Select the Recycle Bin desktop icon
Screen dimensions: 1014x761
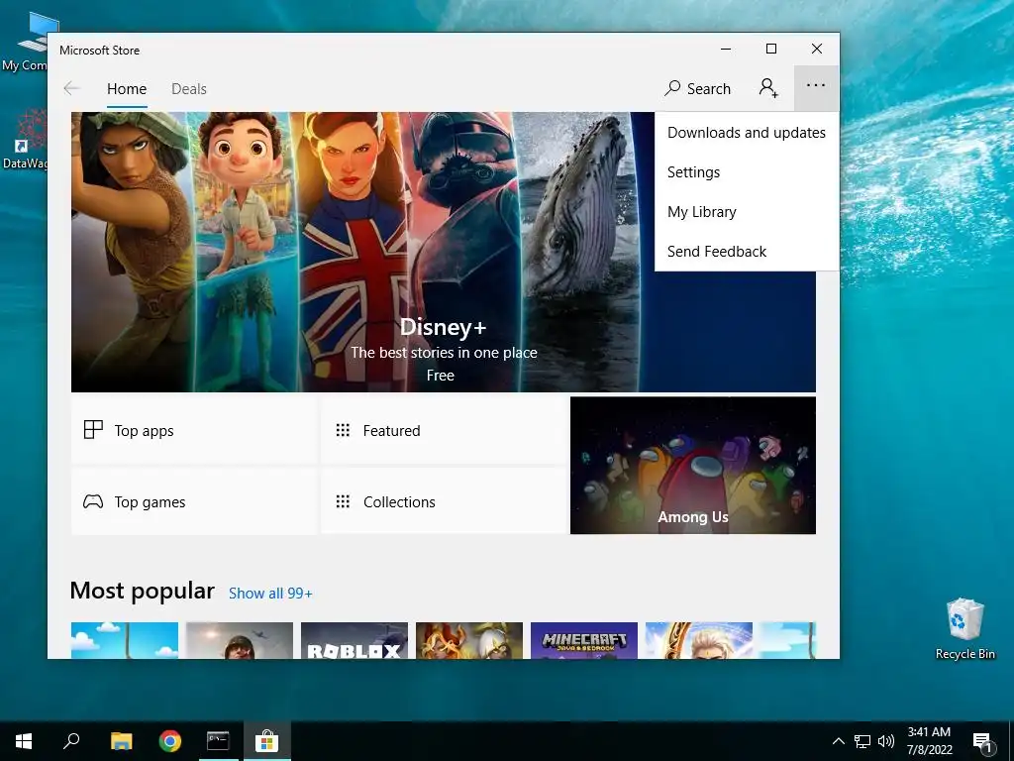point(964,629)
